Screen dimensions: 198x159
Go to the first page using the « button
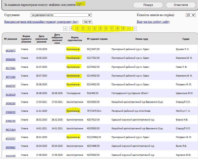[x=65, y=28]
